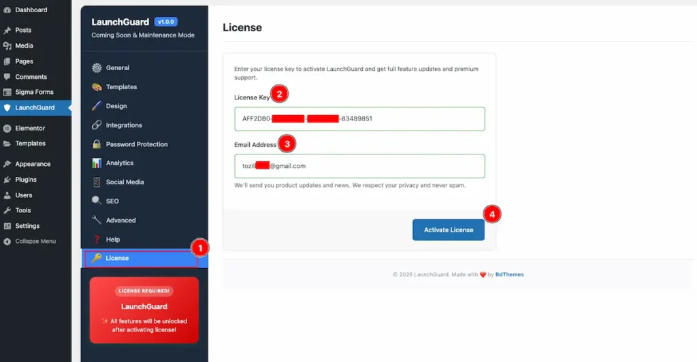697x362 pixels.
Task: Click the Tools wrench icon
Action: [x=7, y=210]
